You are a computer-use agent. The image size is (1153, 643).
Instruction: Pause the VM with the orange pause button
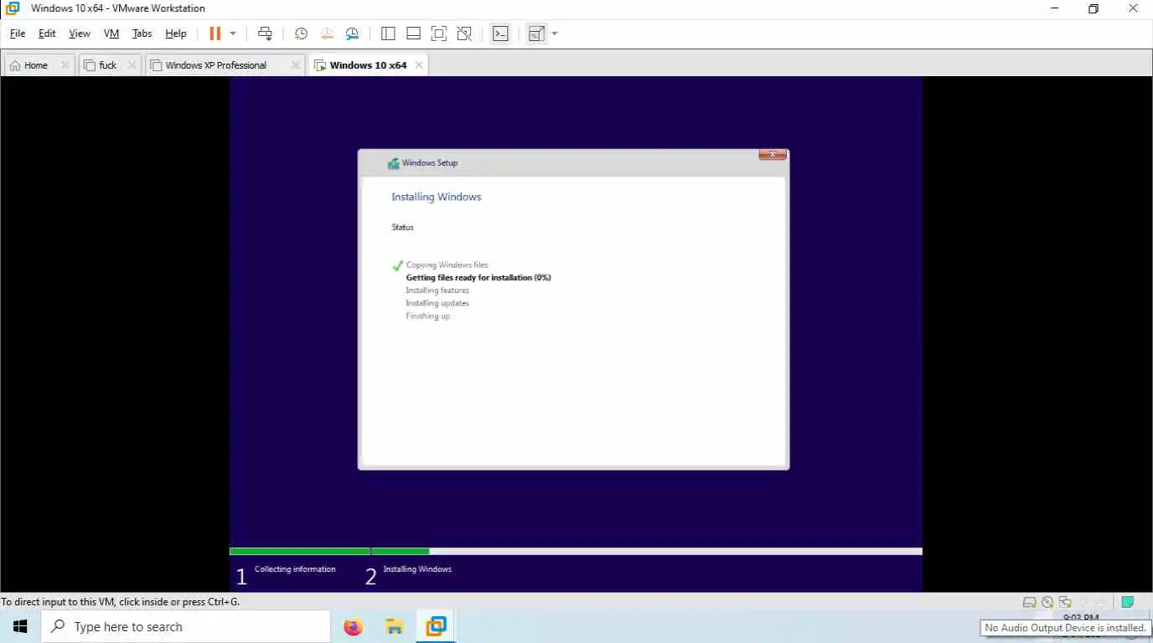215,33
